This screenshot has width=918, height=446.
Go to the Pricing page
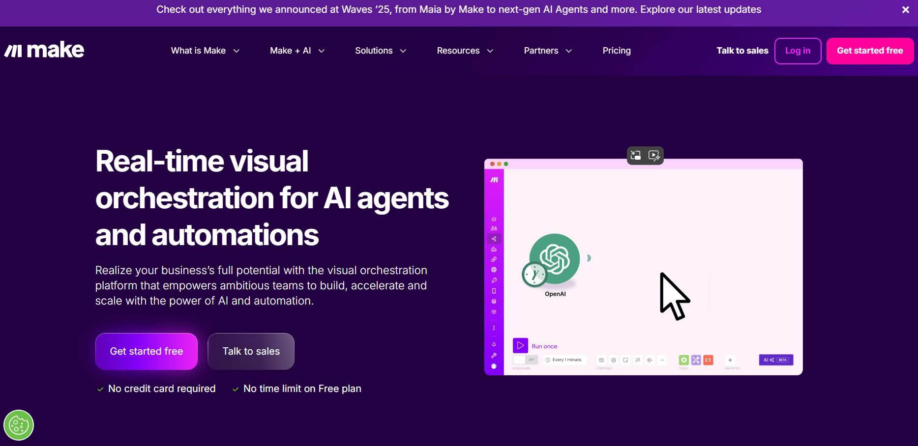click(617, 51)
